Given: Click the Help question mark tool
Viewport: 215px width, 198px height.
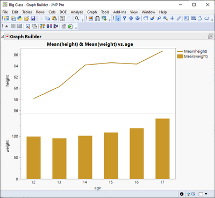Looking at the screenshot, I should (124, 18).
